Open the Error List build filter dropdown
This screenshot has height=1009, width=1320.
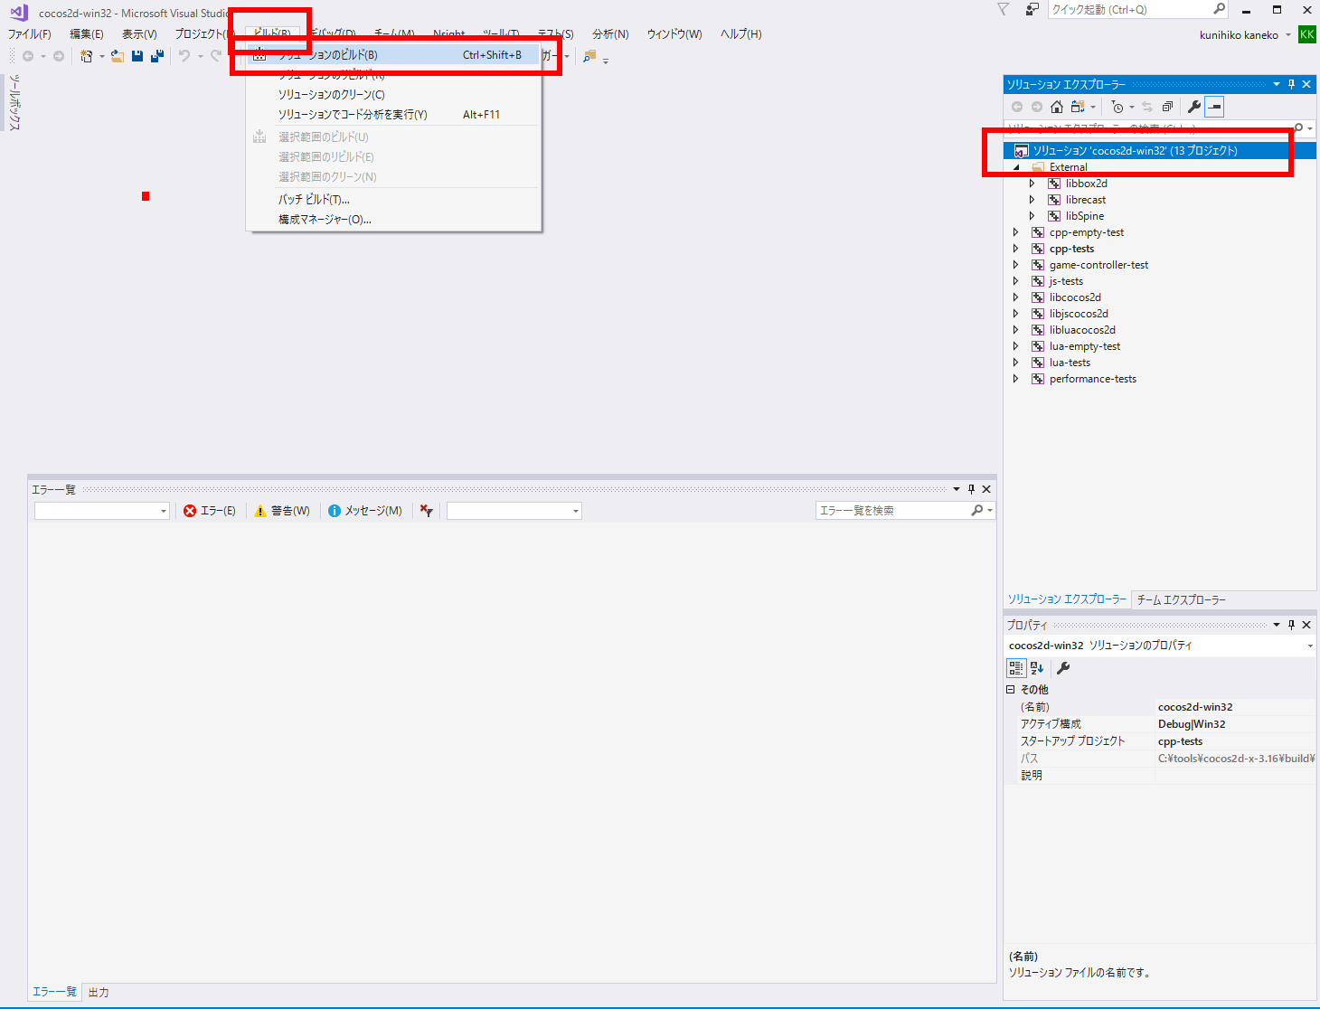tap(514, 511)
